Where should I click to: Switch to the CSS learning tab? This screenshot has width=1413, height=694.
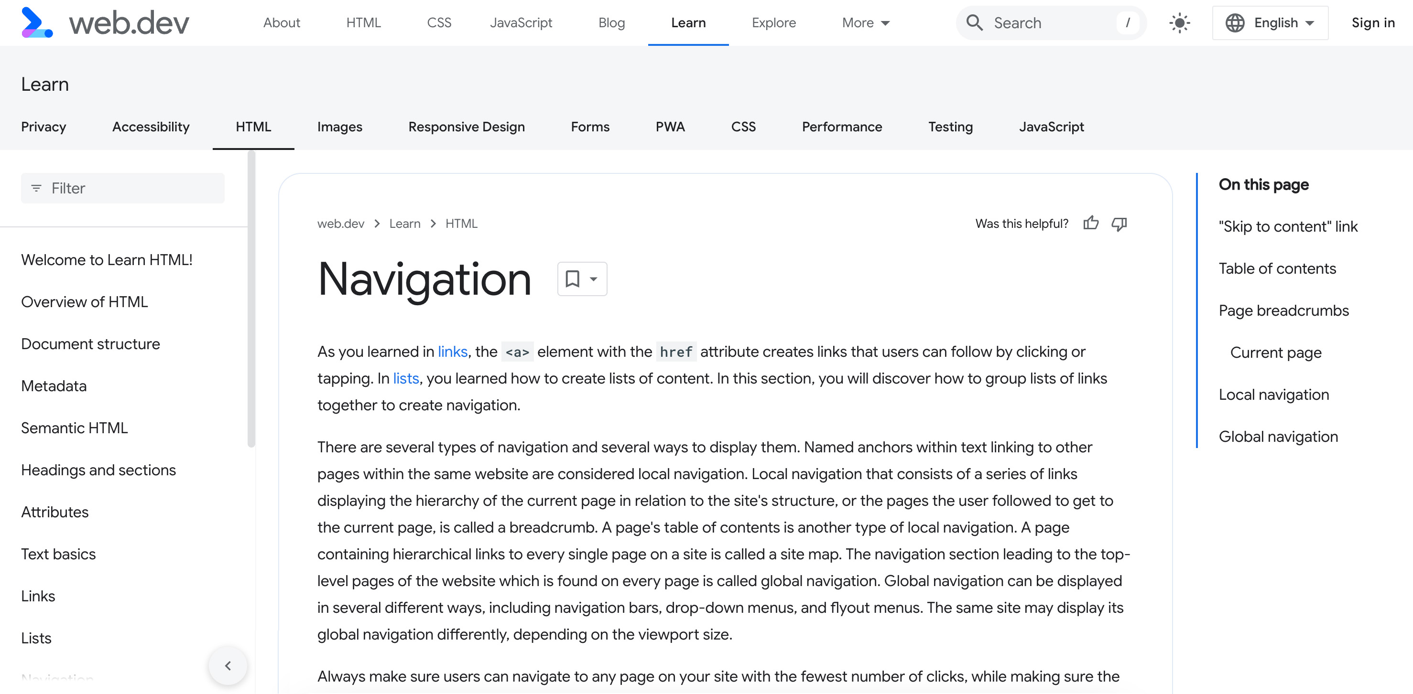coord(742,126)
